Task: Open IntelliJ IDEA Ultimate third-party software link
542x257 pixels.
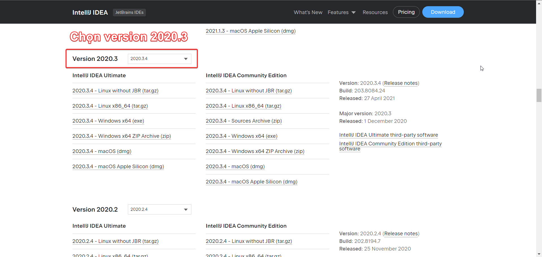Action: click(x=389, y=135)
